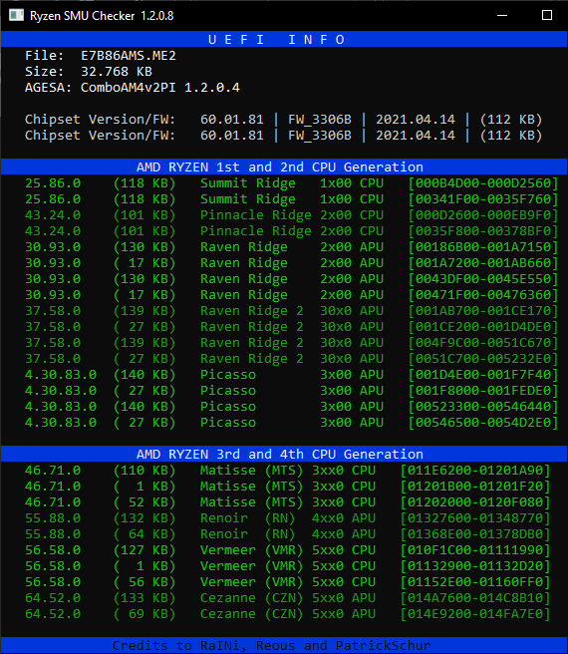568x654 pixels.
Task: Click Pinnacle Ridge address '[0035F800-00378BF0]'
Action: (482, 231)
